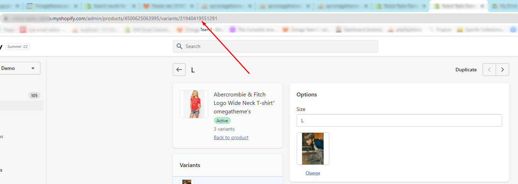Click the back arrow button beside L
This screenshot has width=518, height=184.
(x=179, y=70)
